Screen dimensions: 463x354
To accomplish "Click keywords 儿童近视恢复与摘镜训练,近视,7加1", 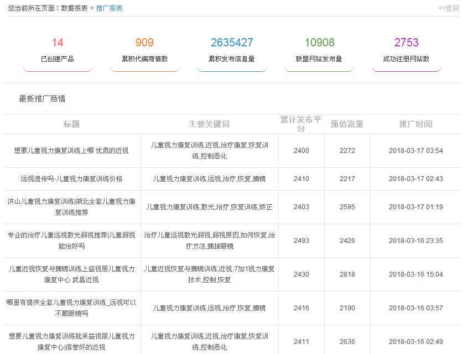I will 209,274.
